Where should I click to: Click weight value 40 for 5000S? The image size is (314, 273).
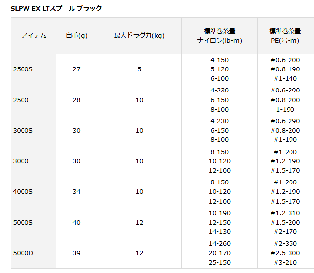76,223
